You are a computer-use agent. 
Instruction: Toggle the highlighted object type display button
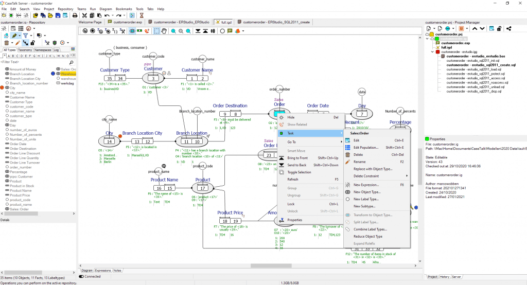[x=132, y=31]
